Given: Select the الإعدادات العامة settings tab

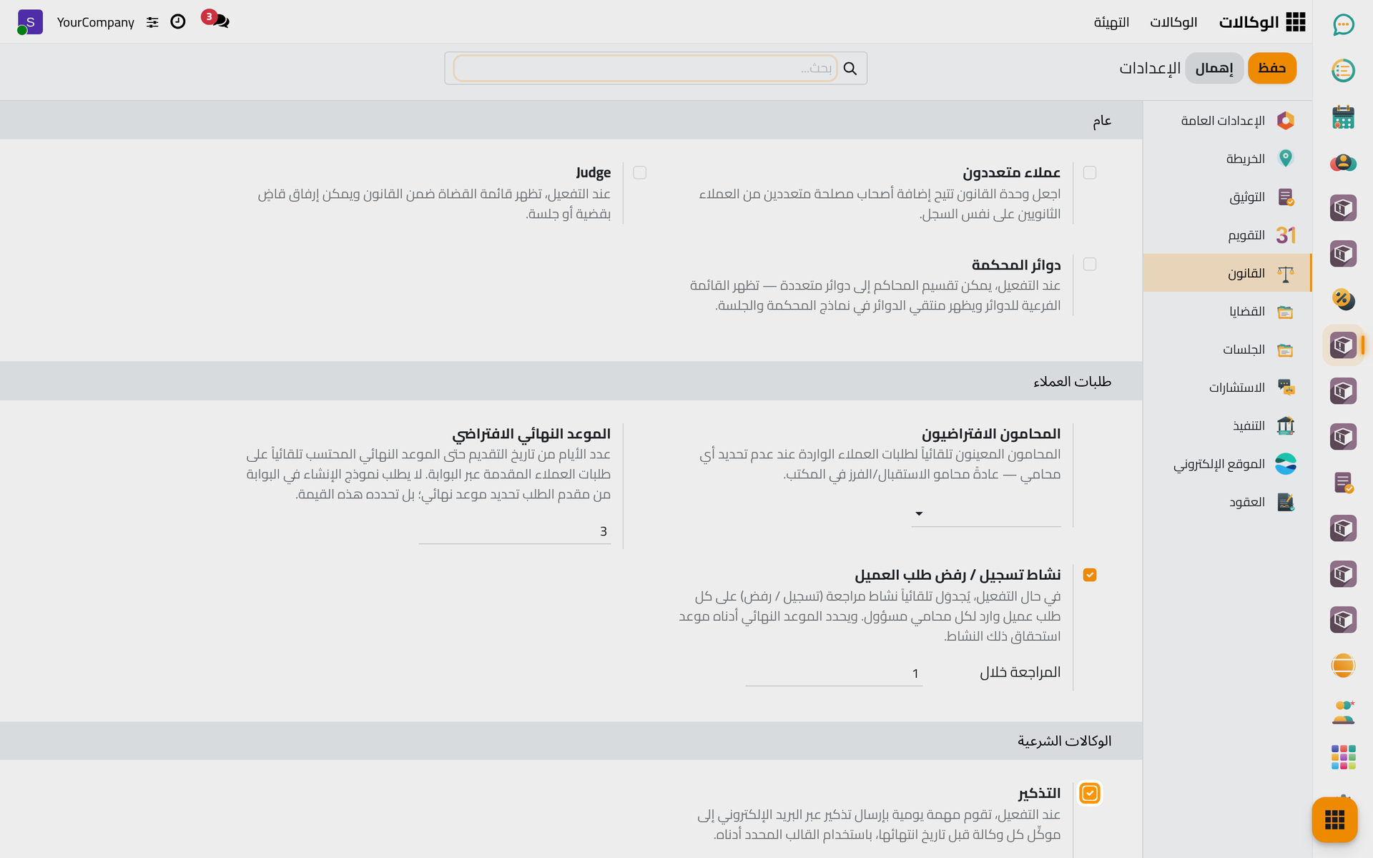Looking at the screenshot, I should 1227,120.
